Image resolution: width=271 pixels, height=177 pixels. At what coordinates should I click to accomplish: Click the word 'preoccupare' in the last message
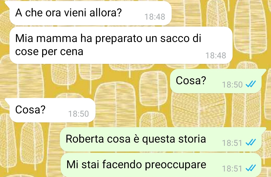click(x=175, y=165)
